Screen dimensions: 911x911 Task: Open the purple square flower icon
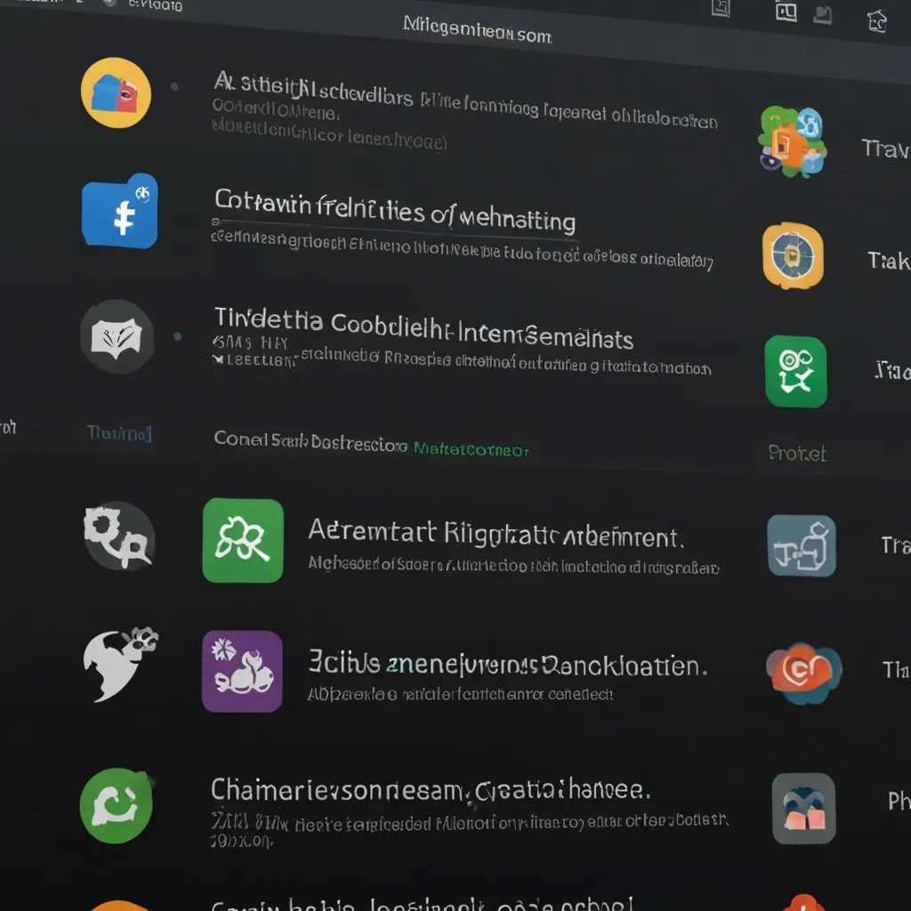click(x=242, y=672)
